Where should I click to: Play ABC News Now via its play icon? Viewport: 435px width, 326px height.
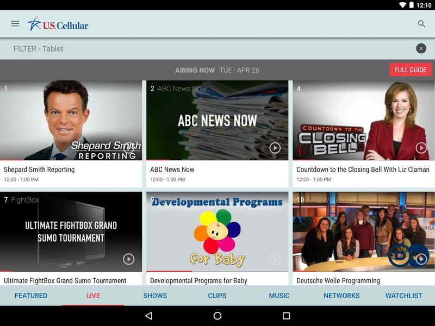coord(275,148)
